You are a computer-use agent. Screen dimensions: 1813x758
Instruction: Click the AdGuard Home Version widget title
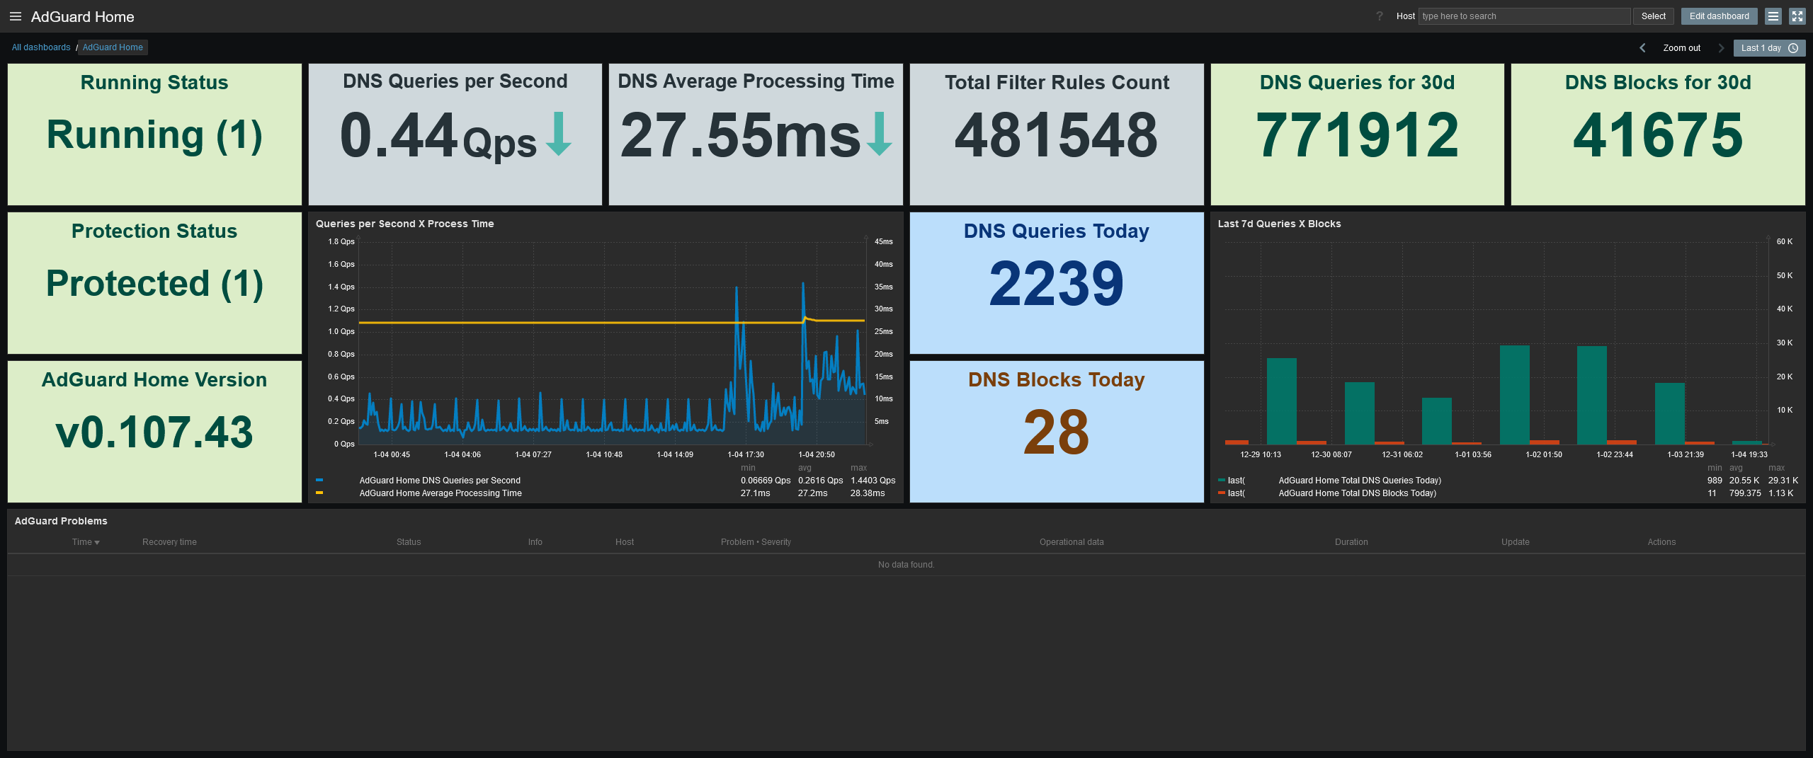(154, 379)
